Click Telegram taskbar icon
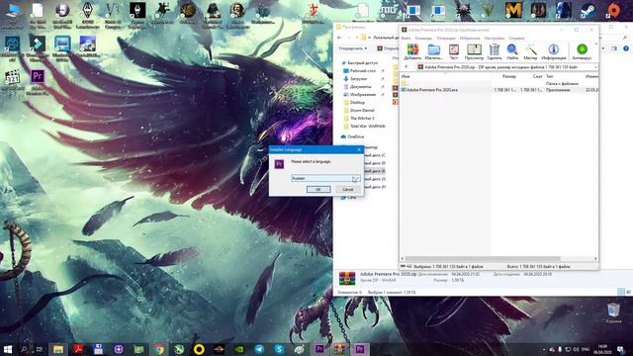The width and height of the screenshot is (633, 356). [x=259, y=349]
